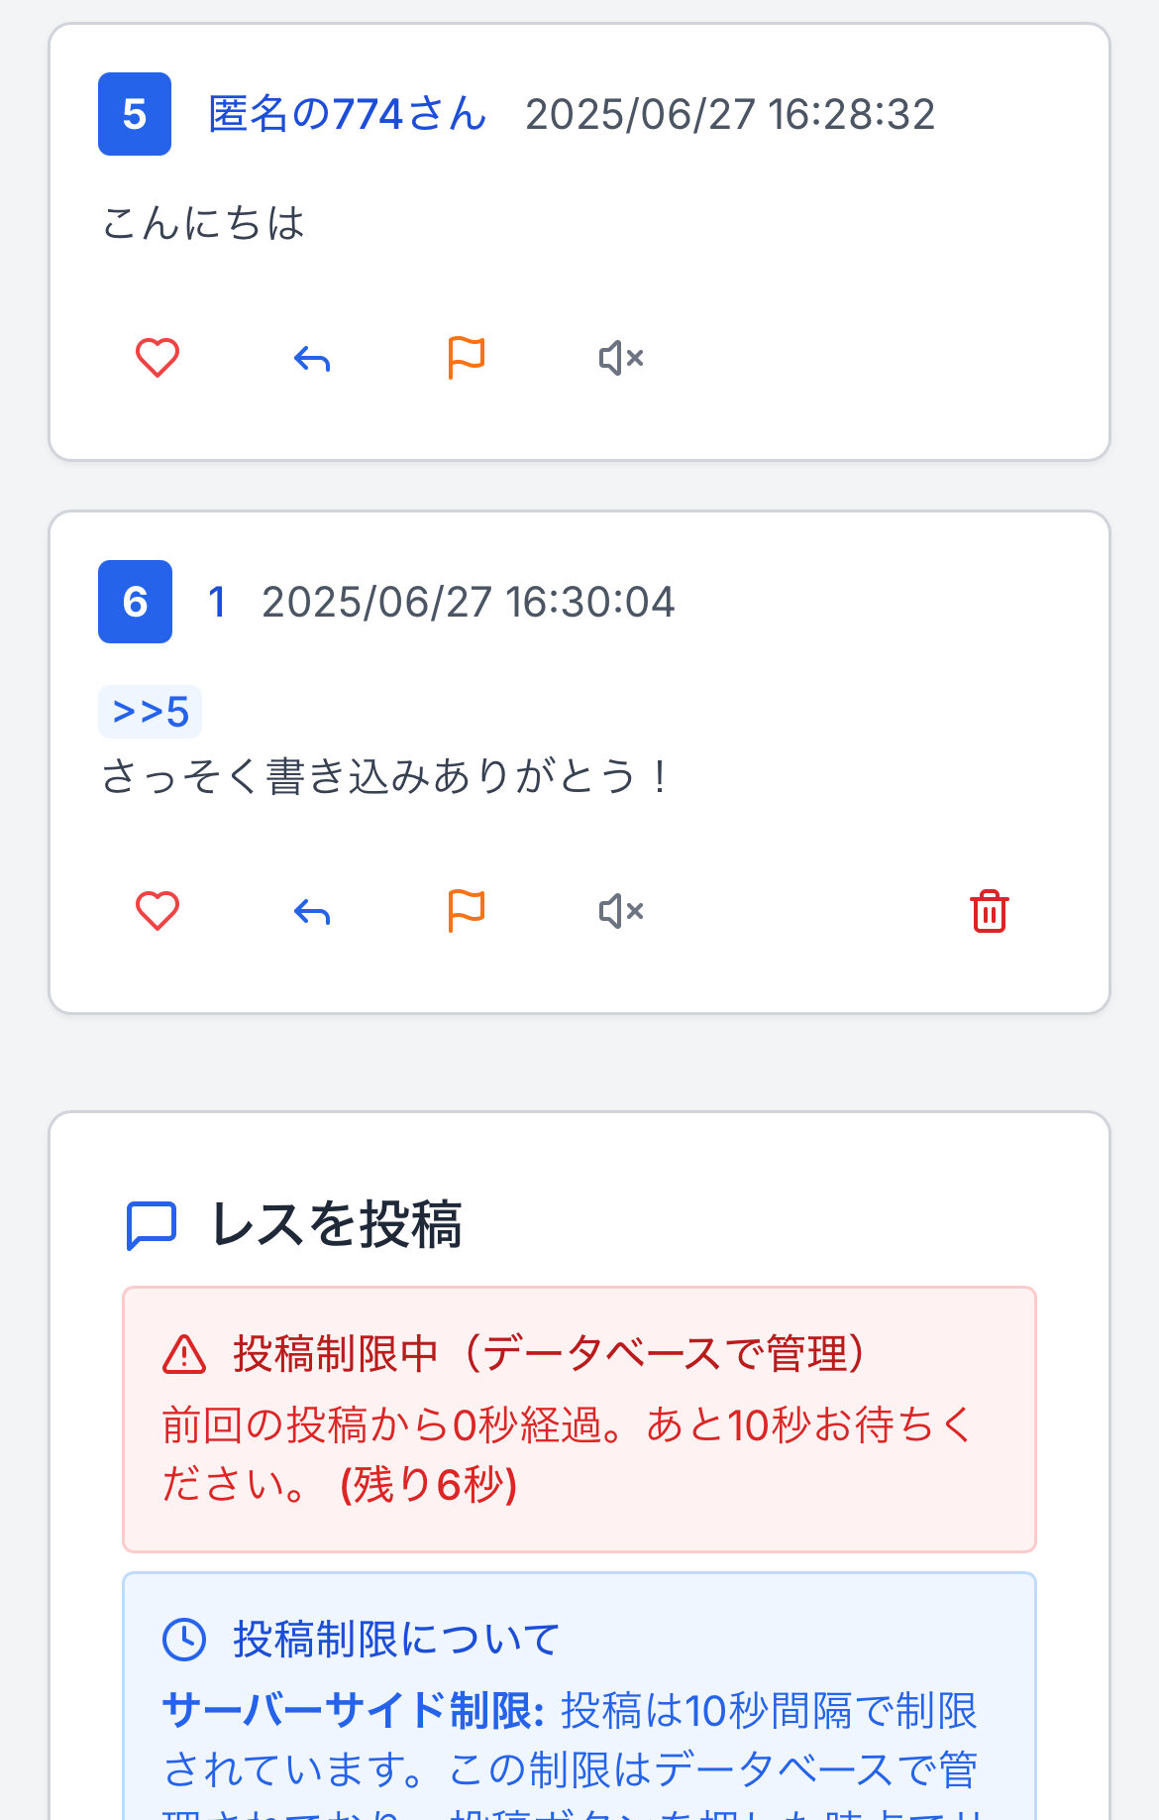Open the >>5 anchor reference link
This screenshot has height=1820, width=1159.
point(151,712)
